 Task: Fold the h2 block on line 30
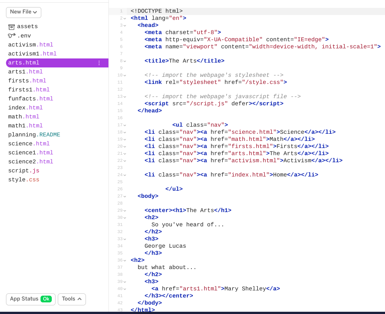125,218
